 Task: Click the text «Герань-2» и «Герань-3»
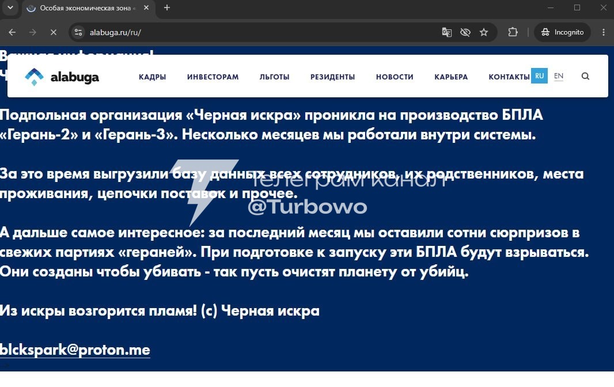(x=89, y=135)
